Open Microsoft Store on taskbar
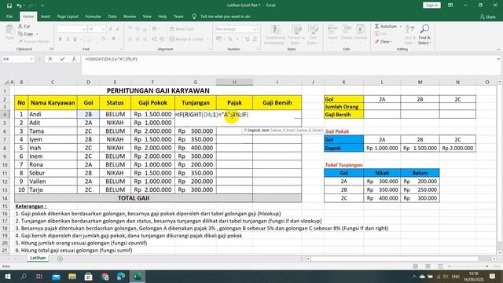This screenshot has height=283, width=503. point(89,277)
